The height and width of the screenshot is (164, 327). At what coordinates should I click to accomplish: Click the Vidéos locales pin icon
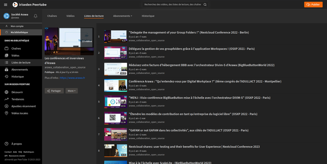point(6,113)
